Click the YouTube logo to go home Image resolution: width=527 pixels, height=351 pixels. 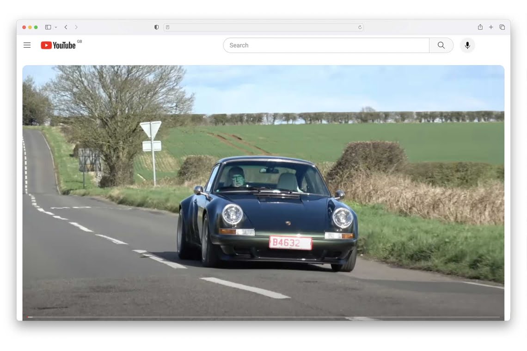[x=58, y=45]
